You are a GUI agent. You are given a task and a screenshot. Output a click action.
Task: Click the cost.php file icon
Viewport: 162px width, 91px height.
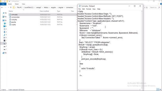pyautogui.click(x=10, y=19)
